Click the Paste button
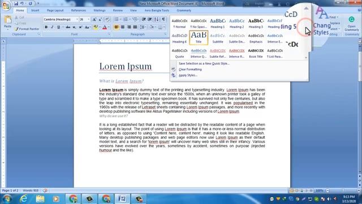The height and width of the screenshot is (204, 362). [7, 23]
